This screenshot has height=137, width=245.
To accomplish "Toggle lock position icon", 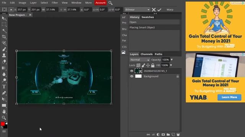I will [x=148, y=65].
